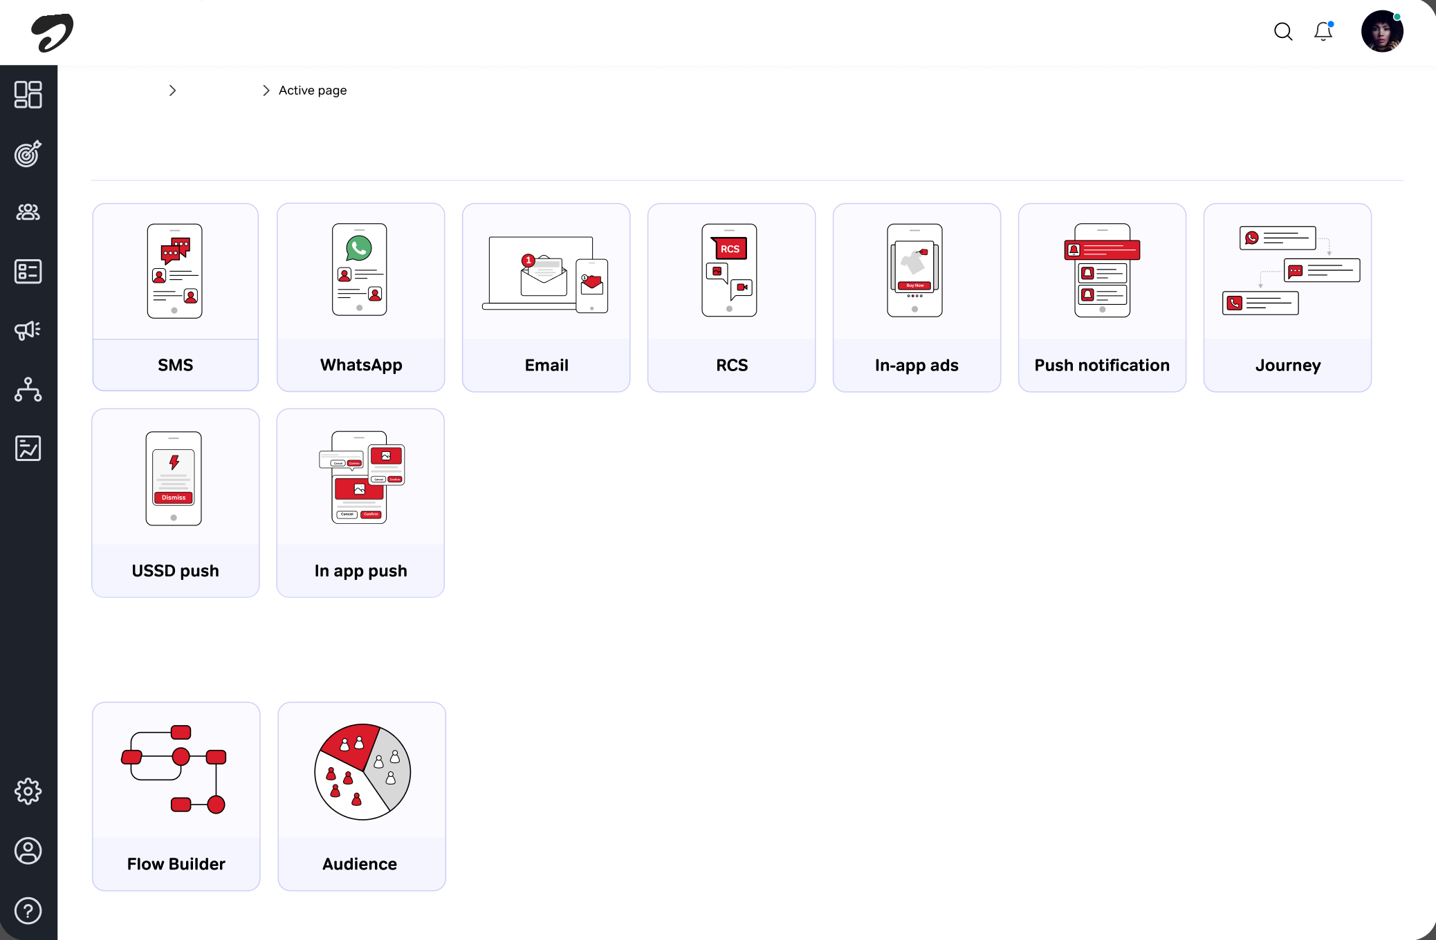Open the megaphone campaigns icon in sidebar

tap(28, 330)
